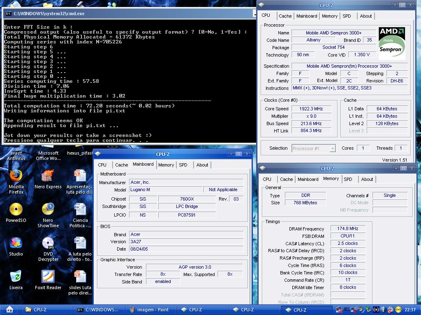
Task: Select the 'slides Luta pelo direi...' file icon
Action: 80,283
